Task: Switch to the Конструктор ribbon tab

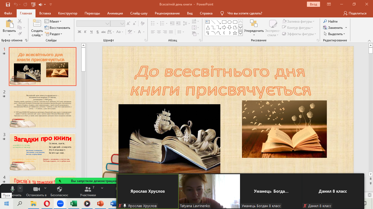Action: click(x=68, y=13)
